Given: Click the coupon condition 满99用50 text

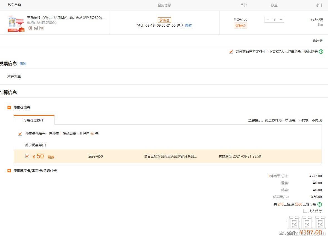Looking at the screenshot, I should coord(96,156).
